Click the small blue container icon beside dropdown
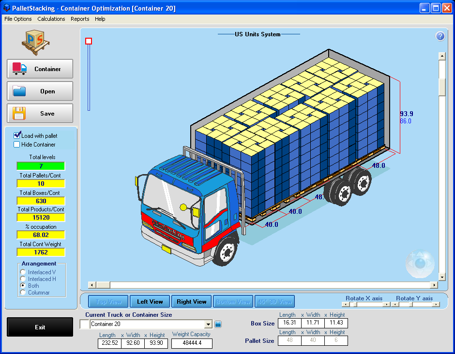 [x=218, y=324]
